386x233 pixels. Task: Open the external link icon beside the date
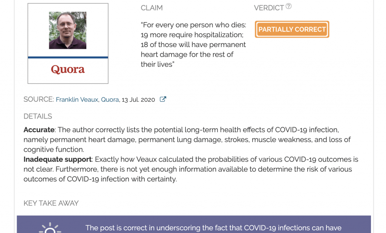tap(163, 99)
